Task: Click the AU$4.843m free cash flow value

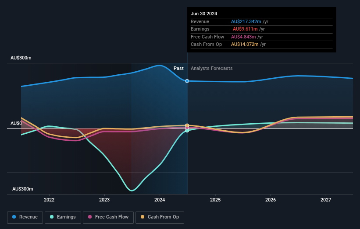Action: pyautogui.click(x=243, y=37)
